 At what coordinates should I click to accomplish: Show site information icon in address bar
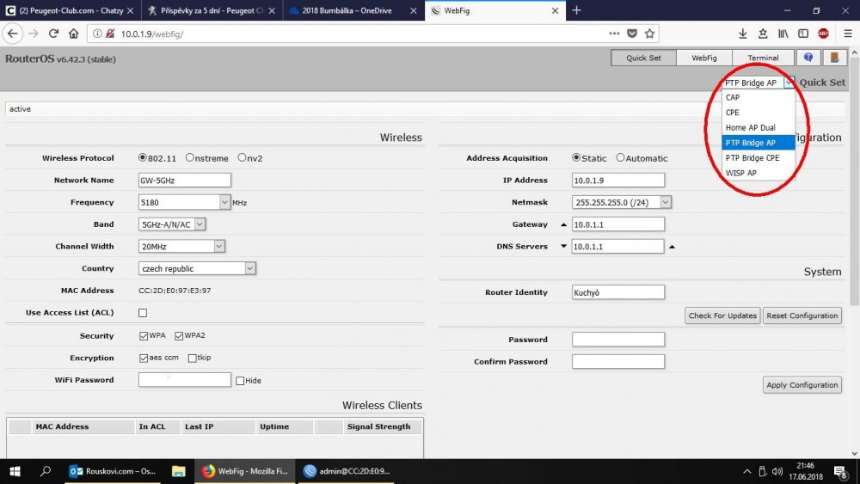tap(97, 34)
